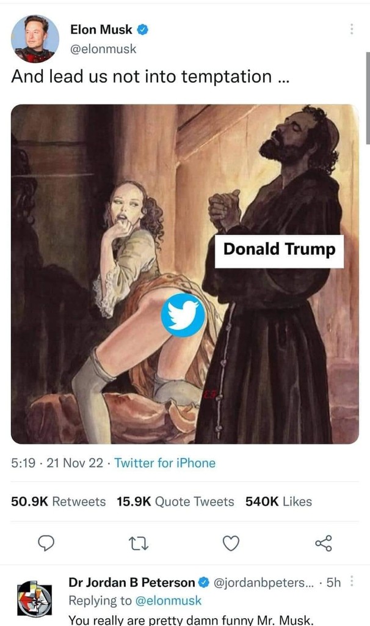Viewport: 370px width, 626px height.
Task: Like the tweet with the heart icon
Action: (x=231, y=542)
